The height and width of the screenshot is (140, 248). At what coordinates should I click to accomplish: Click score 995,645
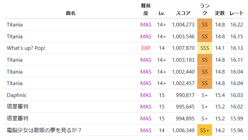185,107
